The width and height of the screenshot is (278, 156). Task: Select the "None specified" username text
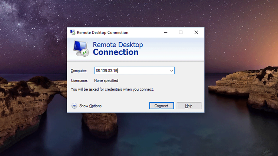click(106, 80)
